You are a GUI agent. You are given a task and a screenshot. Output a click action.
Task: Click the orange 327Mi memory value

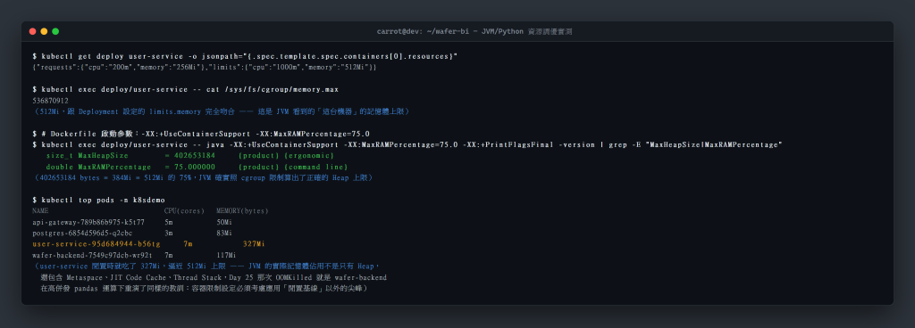coord(254,244)
